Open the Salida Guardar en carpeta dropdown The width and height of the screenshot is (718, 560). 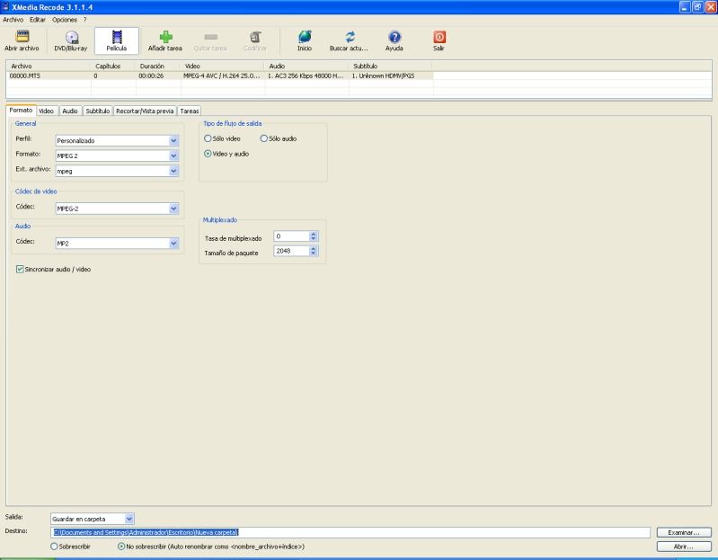(x=129, y=519)
